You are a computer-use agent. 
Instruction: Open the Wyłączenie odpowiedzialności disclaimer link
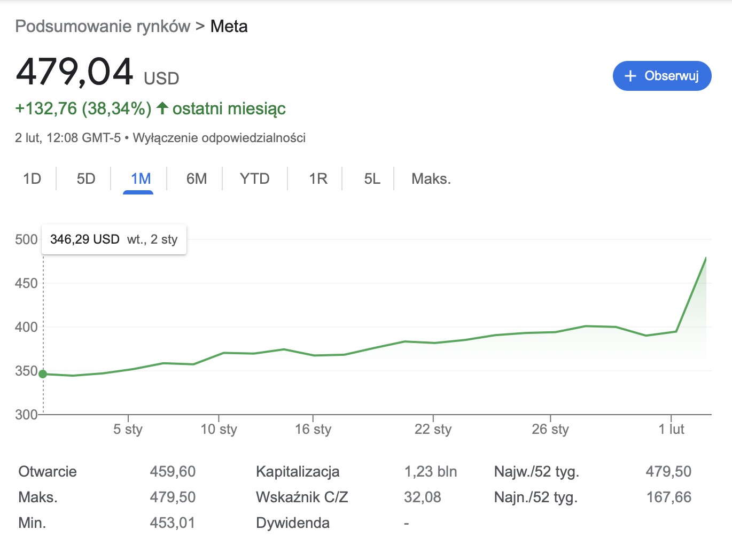[219, 138]
